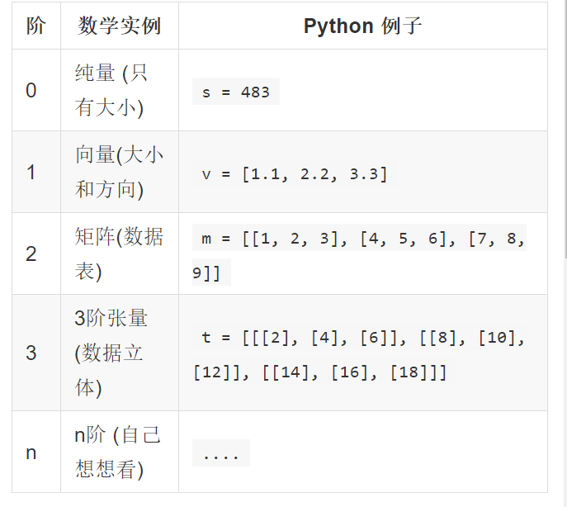Click rank letter n in first column
567x507 pixels.
click(x=31, y=453)
